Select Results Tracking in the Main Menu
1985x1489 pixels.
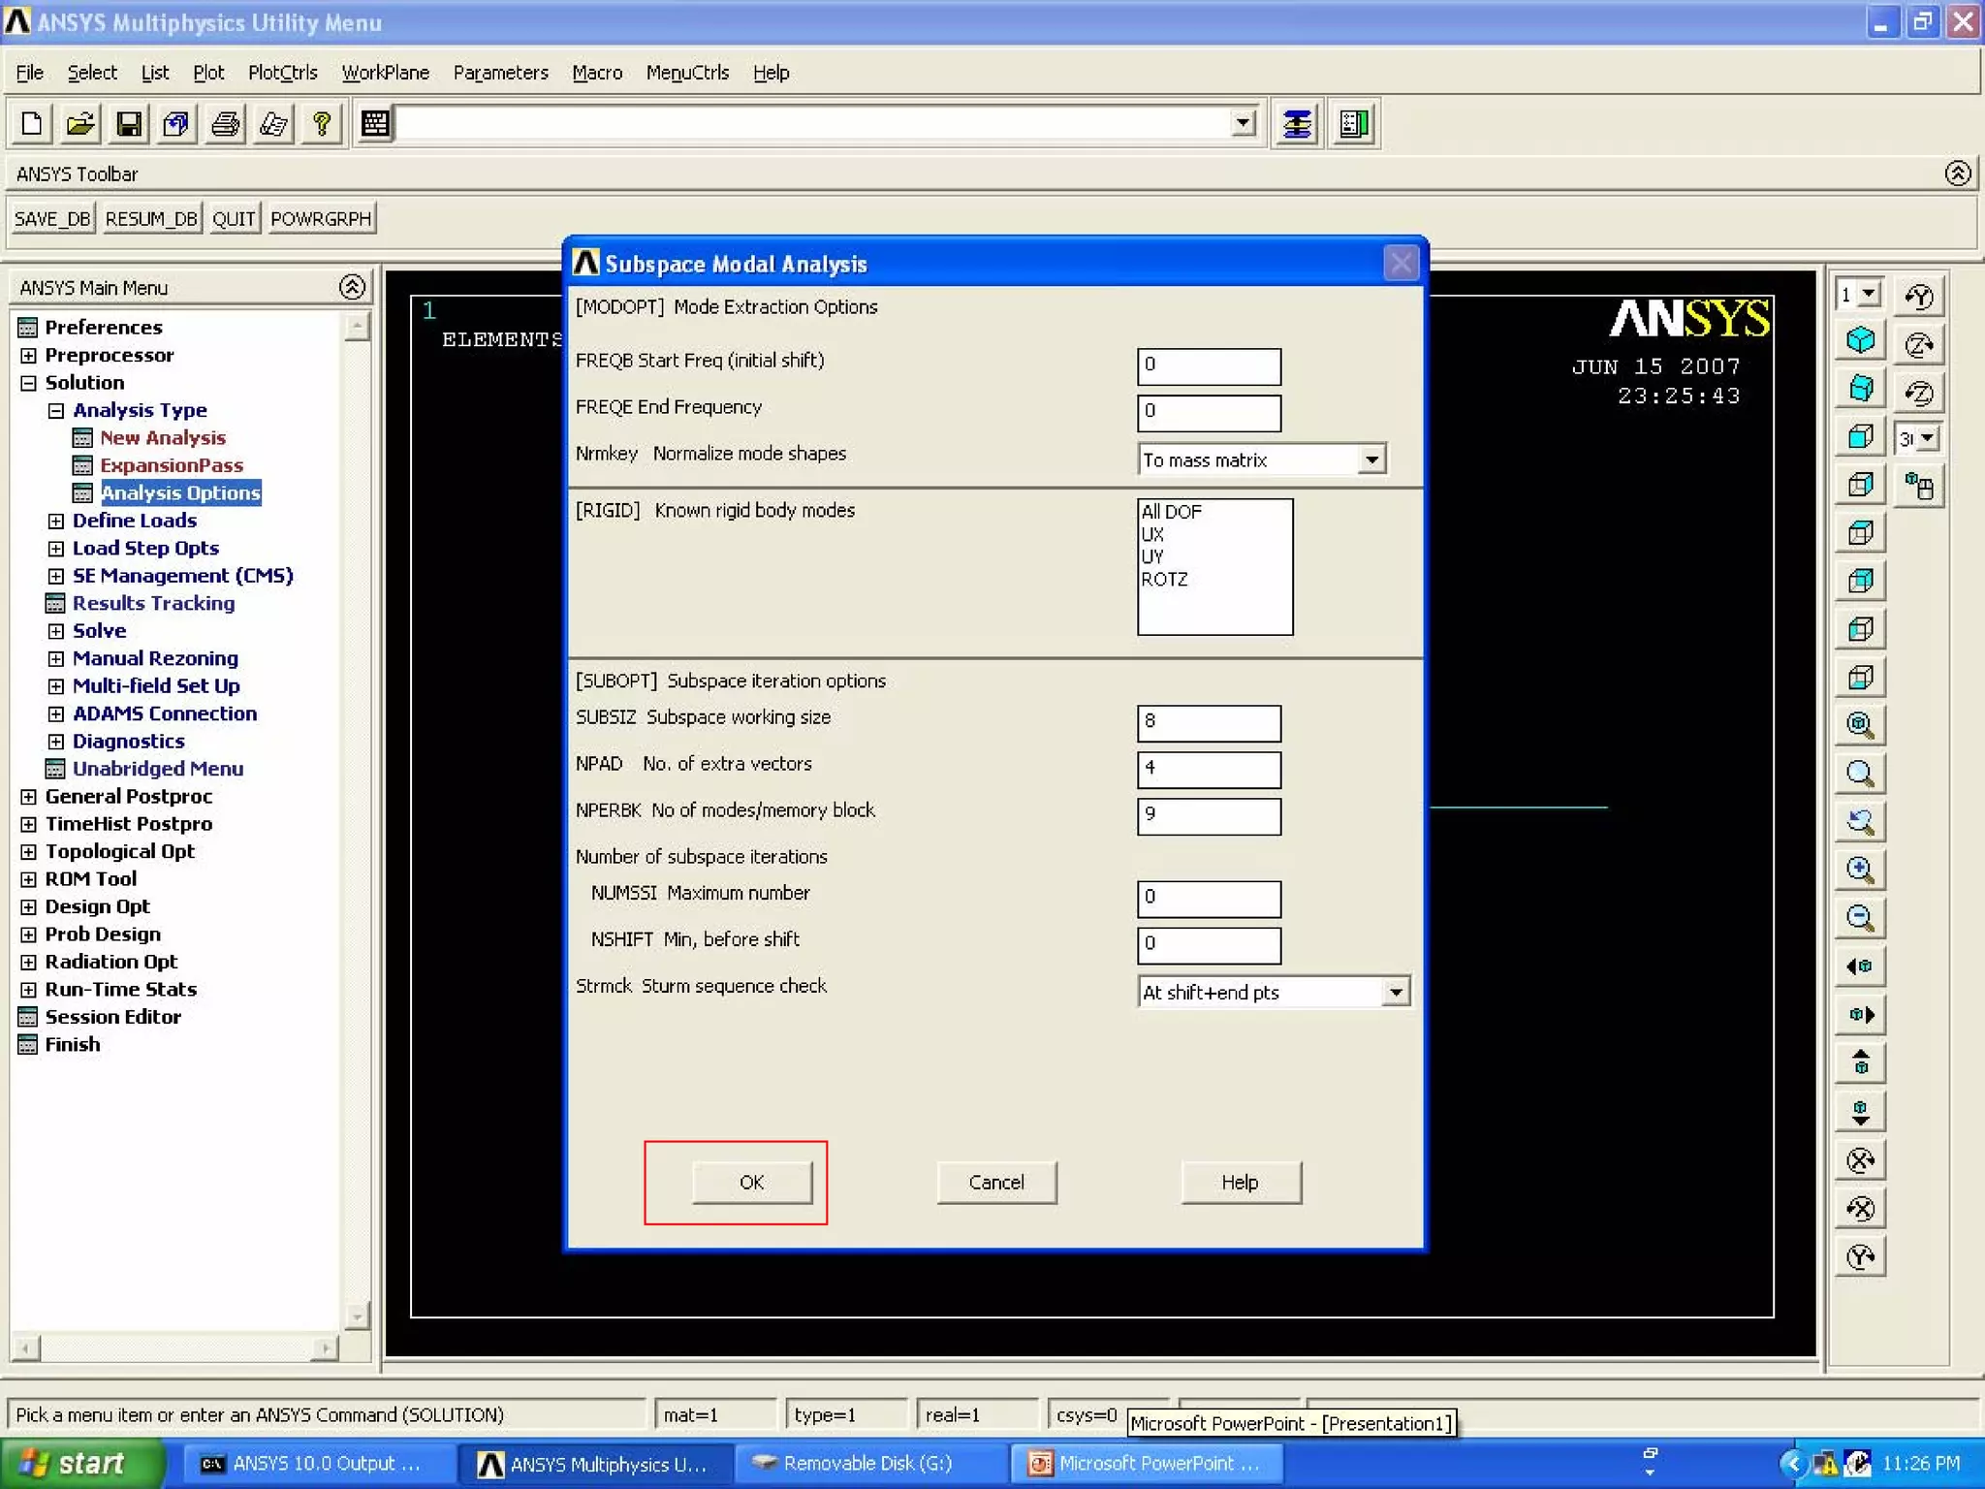point(153,603)
